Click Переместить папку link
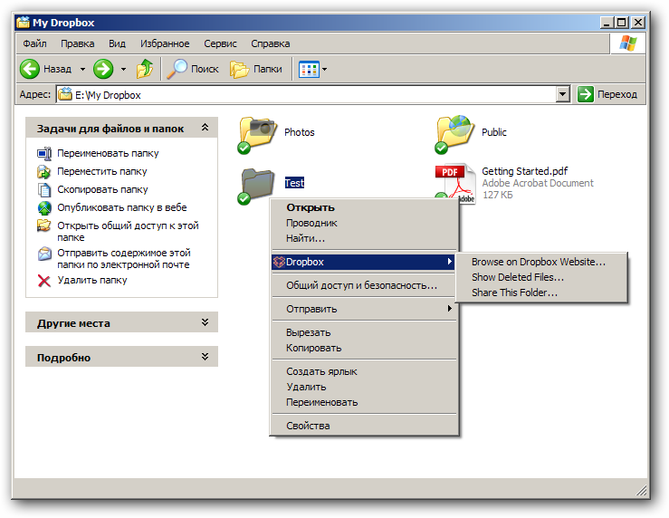 [x=102, y=171]
